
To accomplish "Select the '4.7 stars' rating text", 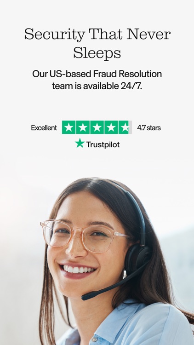I will tap(149, 127).
